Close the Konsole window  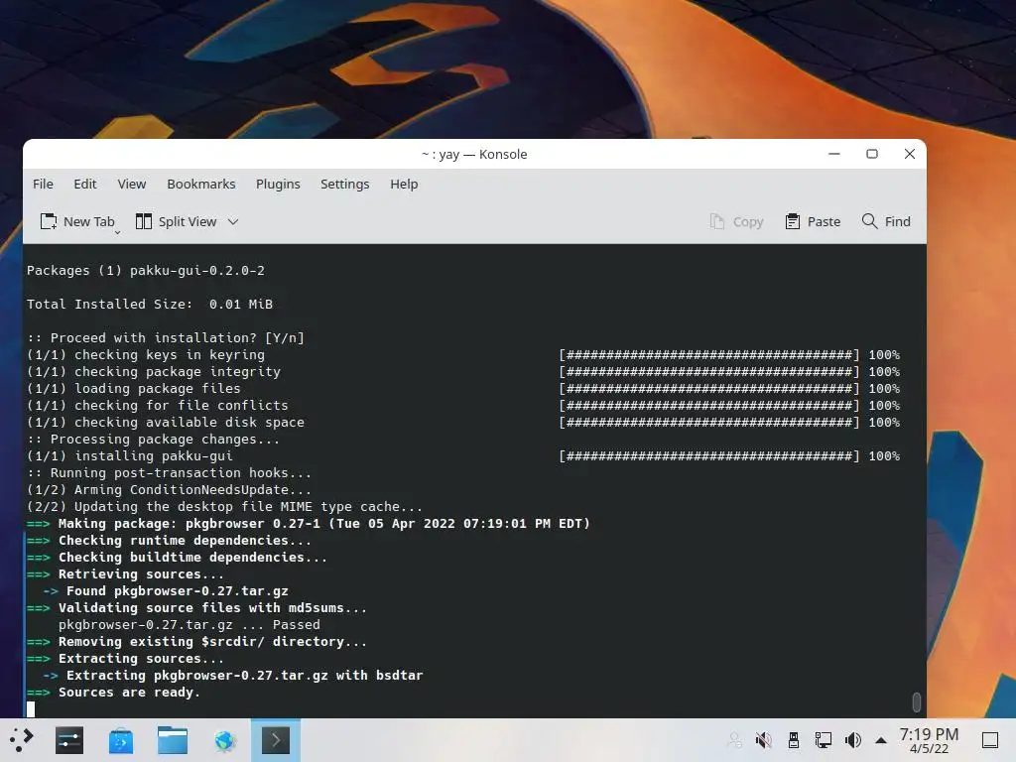click(910, 154)
